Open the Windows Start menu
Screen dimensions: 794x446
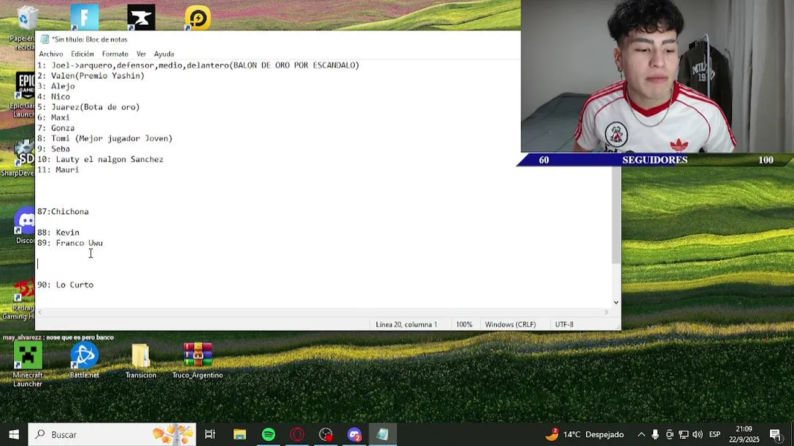pos(14,434)
